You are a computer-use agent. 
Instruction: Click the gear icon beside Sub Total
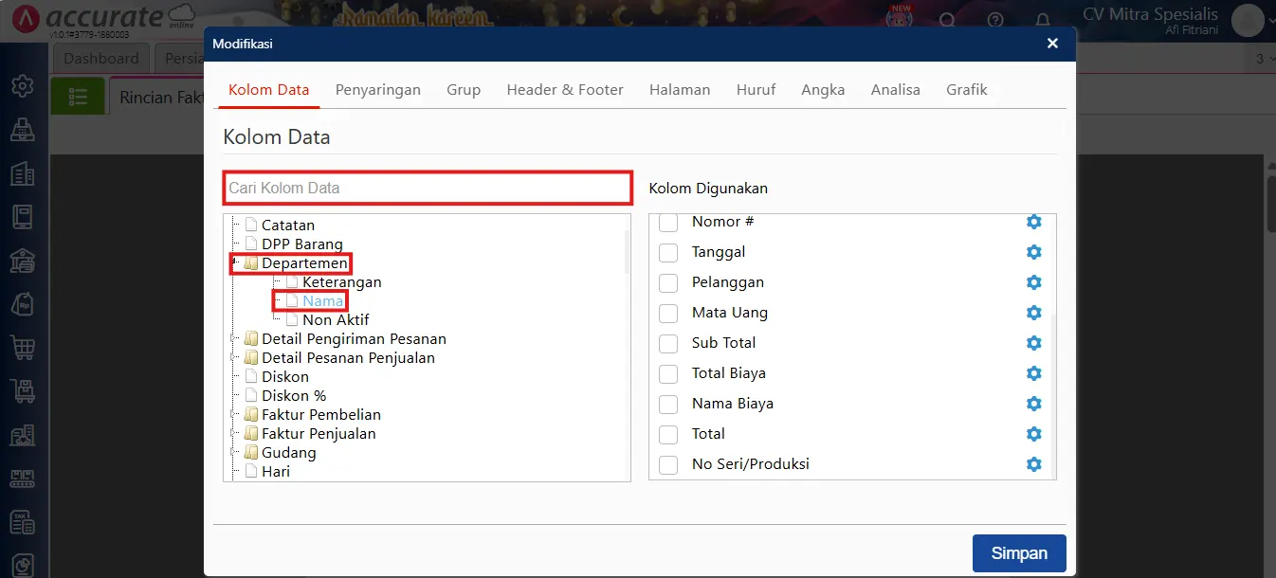click(x=1033, y=343)
